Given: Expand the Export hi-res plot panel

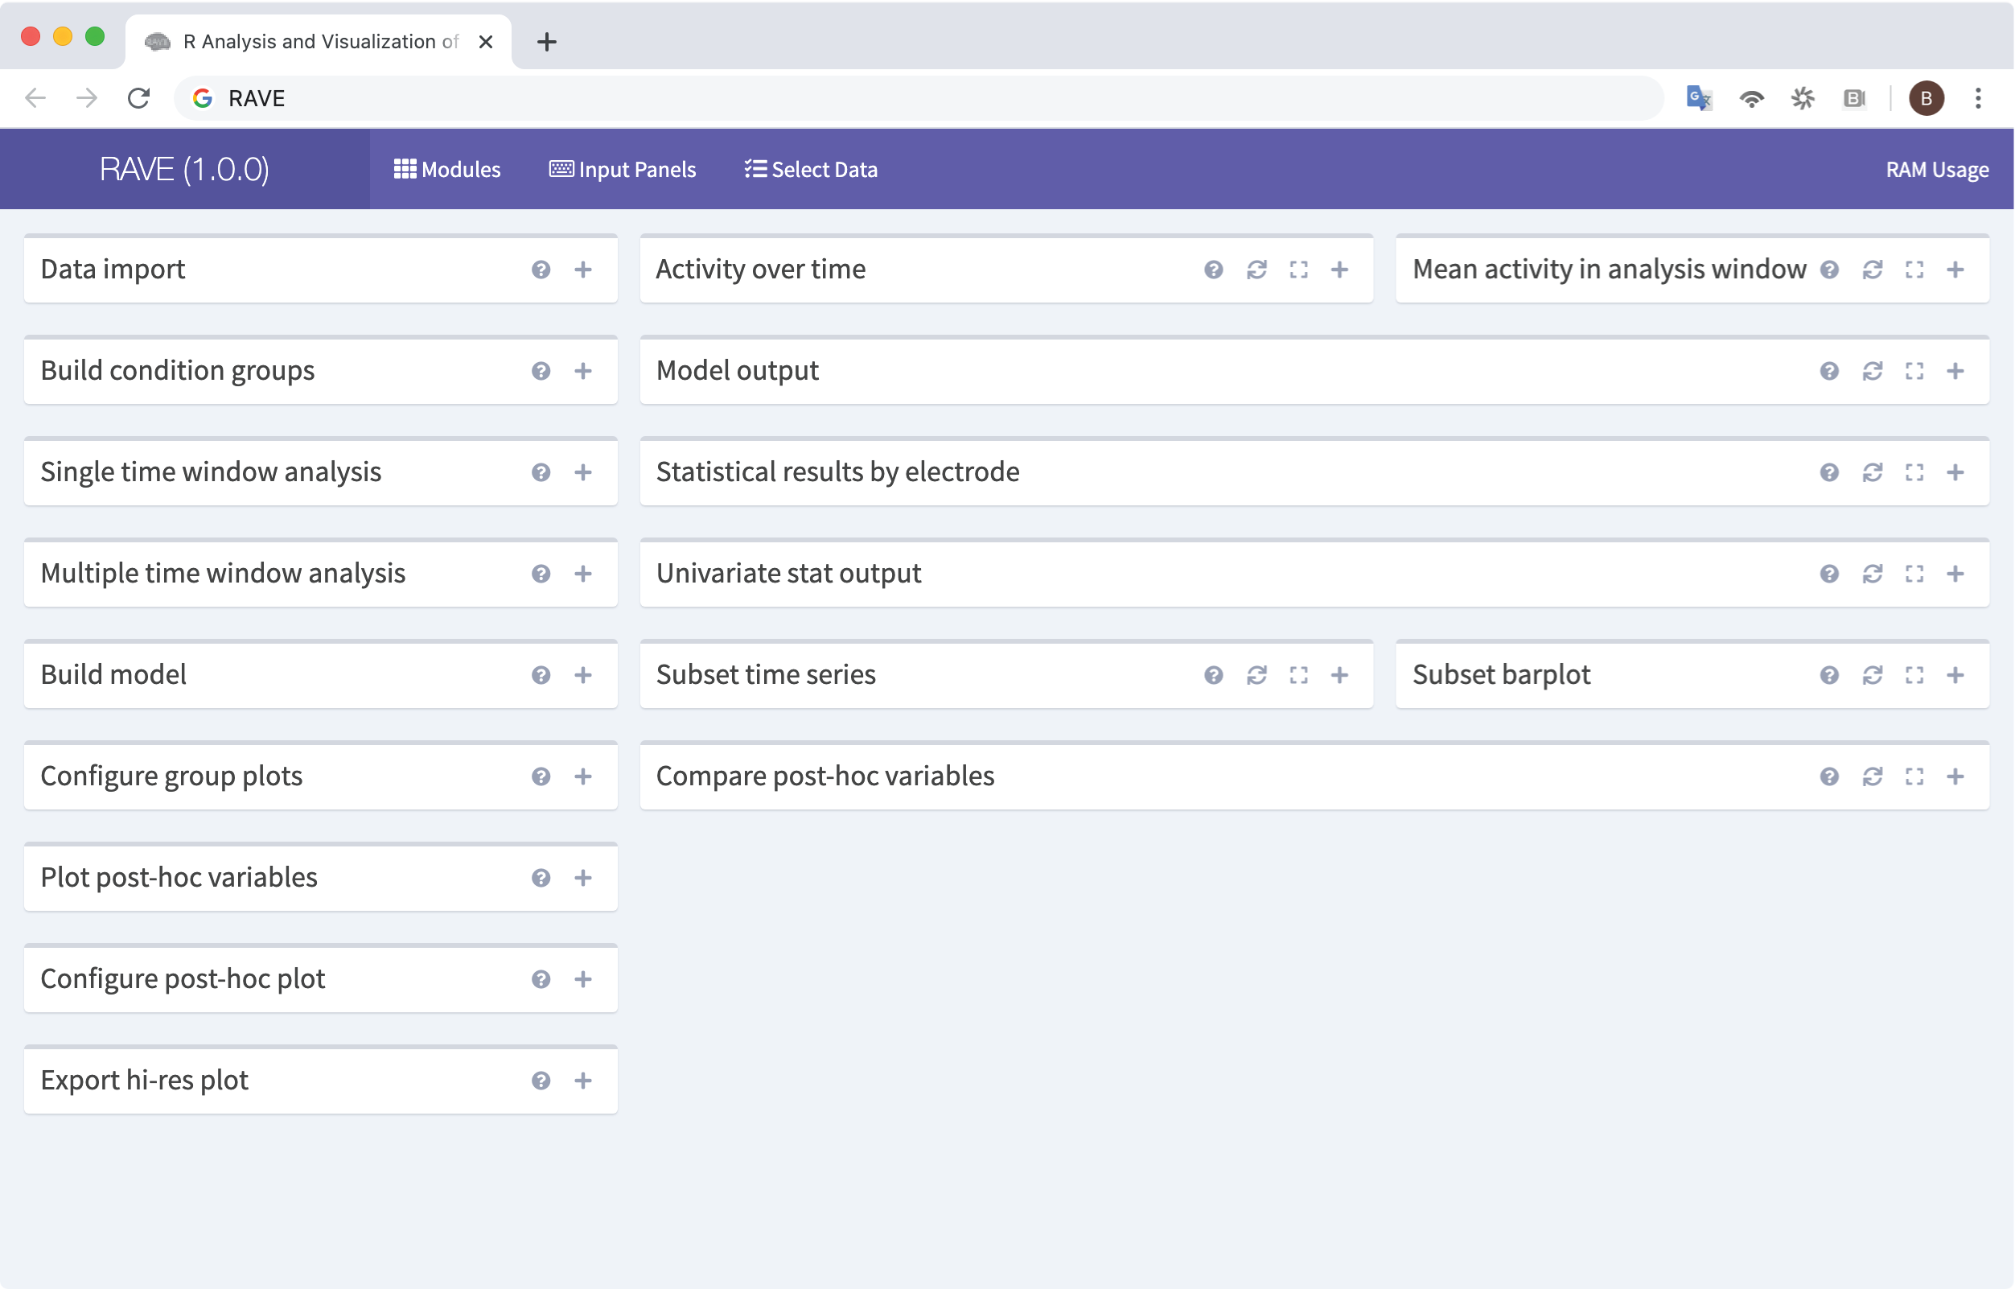Looking at the screenshot, I should click(x=583, y=1080).
